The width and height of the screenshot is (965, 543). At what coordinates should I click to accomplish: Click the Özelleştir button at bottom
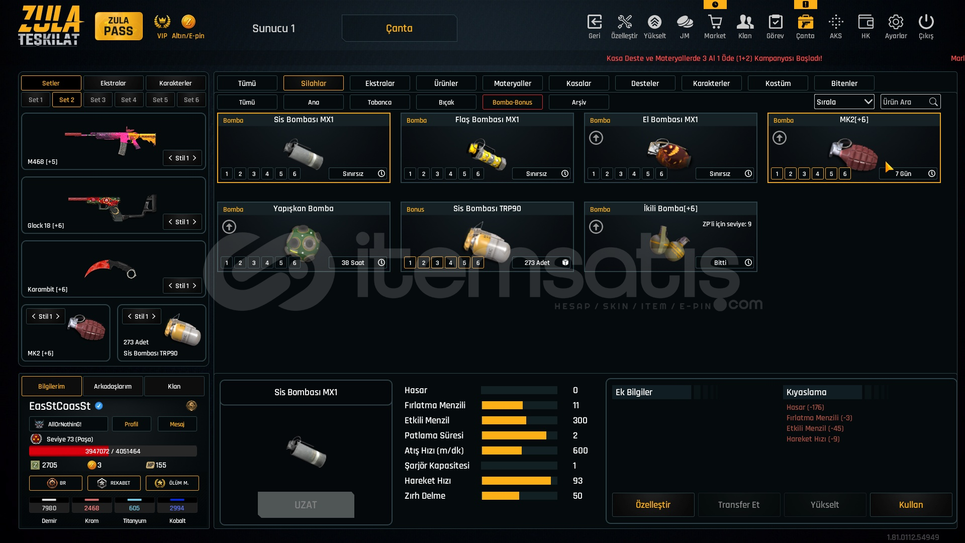click(x=652, y=505)
